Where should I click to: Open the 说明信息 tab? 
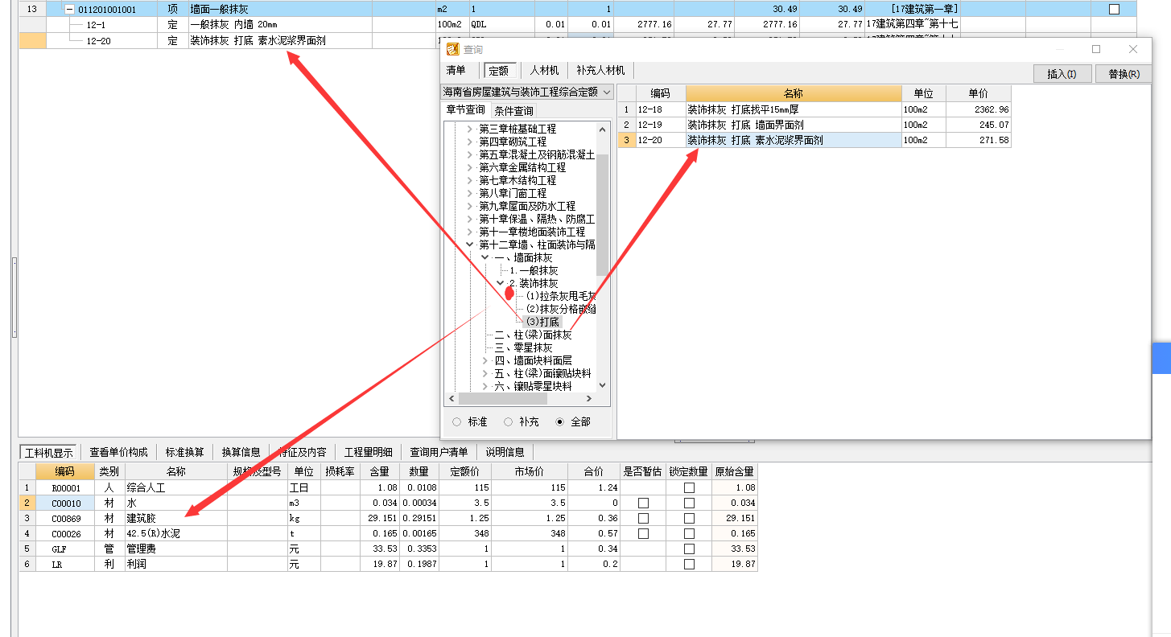pos(505,452)
